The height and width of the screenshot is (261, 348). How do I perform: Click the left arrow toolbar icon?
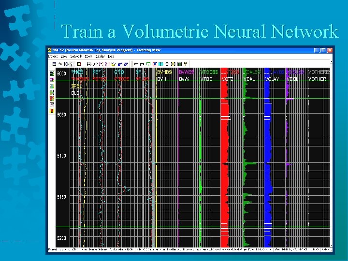click(x=136, y=64)
